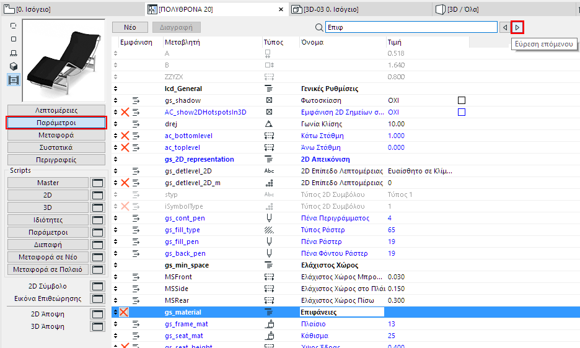Open Διεπαφή script in separate window

[97, 245]
